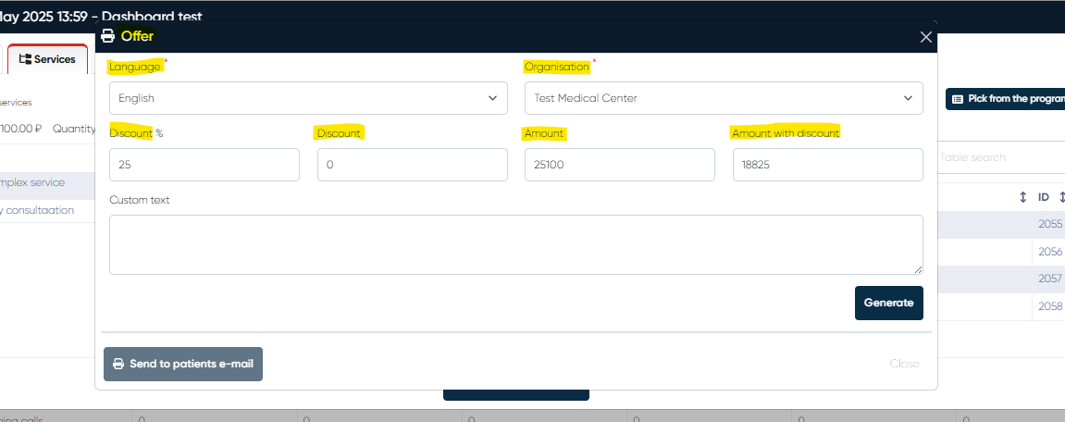Viewport: 1065px width, 422px height.
Task: Click the printer icon on Send to patients e-mail
Action: 118,364
